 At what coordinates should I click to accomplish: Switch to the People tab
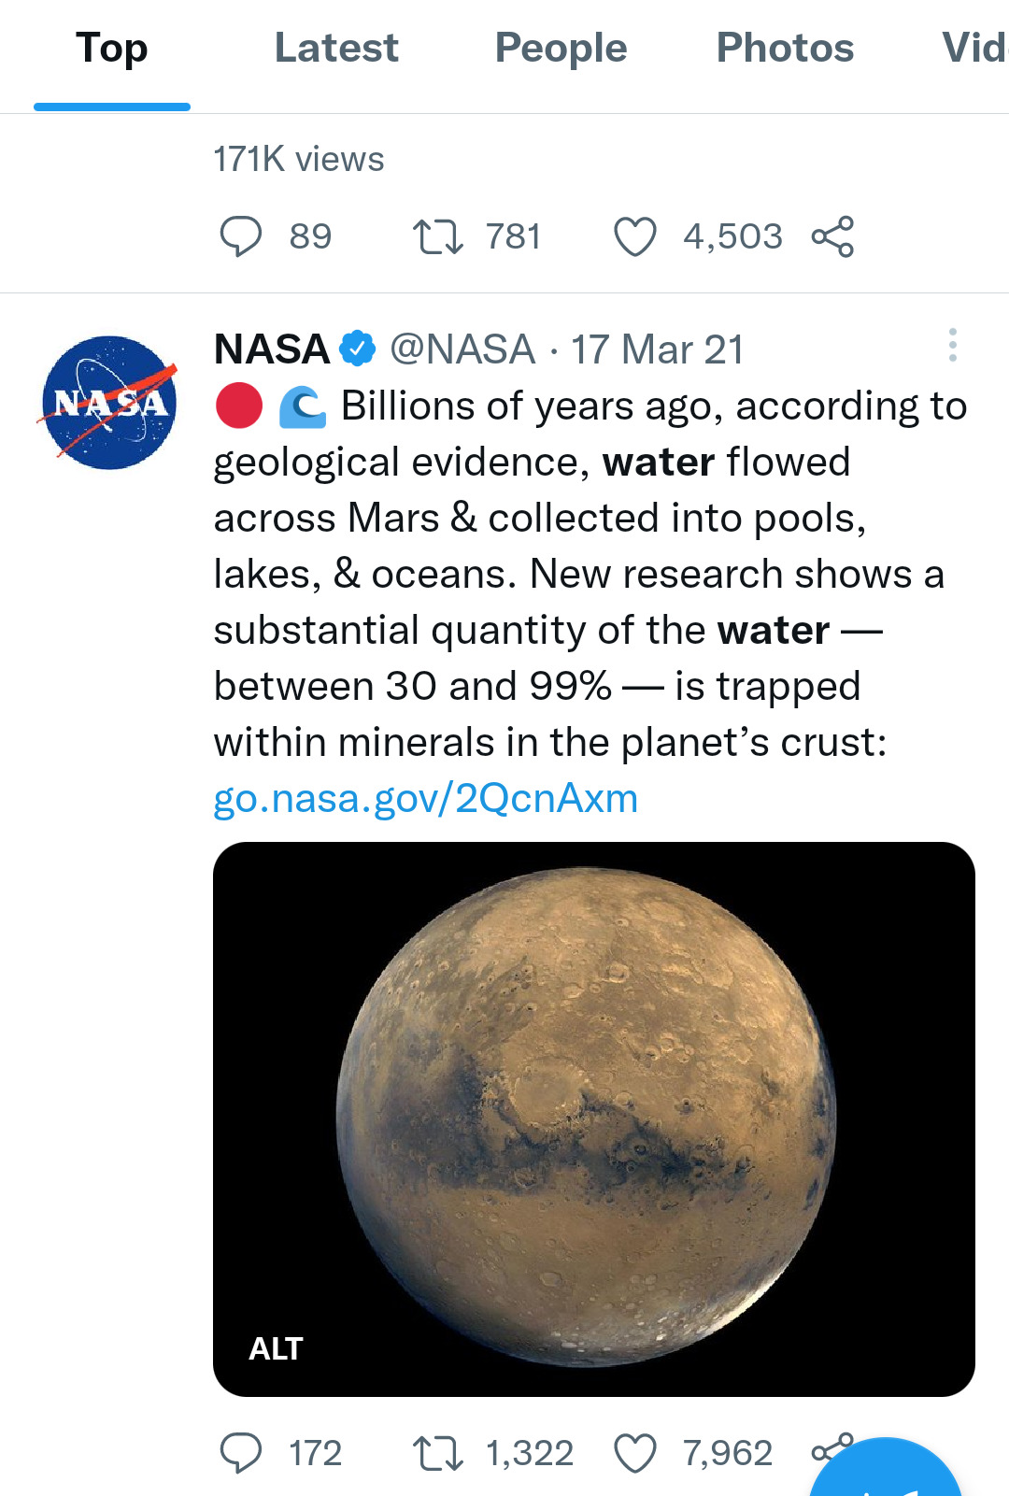[561, 49]
